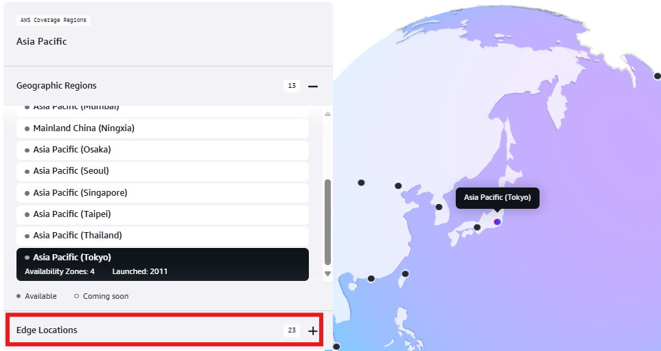This screenshot has height=351, width=661.
Task: Click the highlighted Tokyo marker on the globe
Action: (498, 222)
